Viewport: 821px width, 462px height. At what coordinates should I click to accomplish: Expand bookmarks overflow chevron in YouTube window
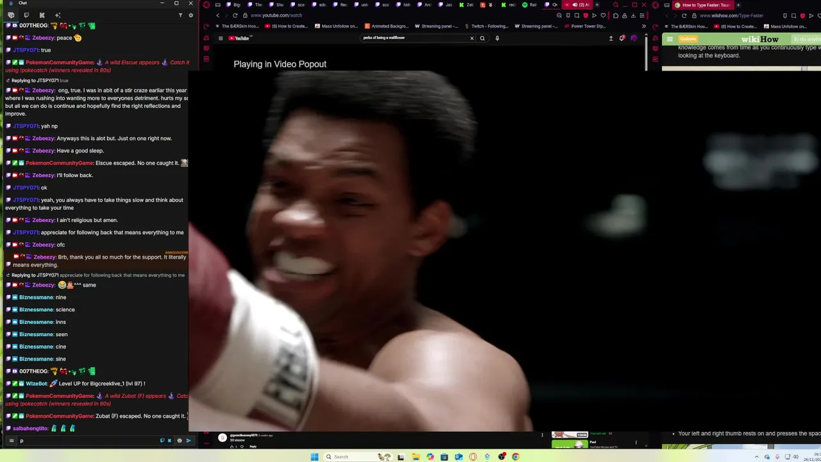point(643,26)
